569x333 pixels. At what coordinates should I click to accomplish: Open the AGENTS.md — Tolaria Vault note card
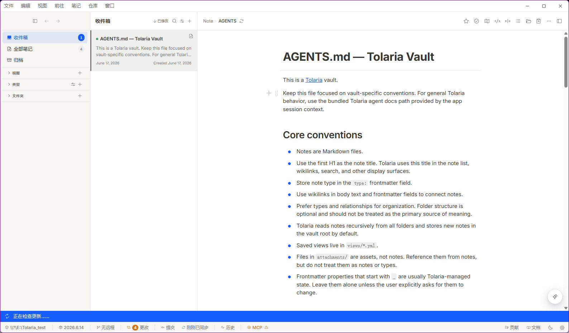144,50
